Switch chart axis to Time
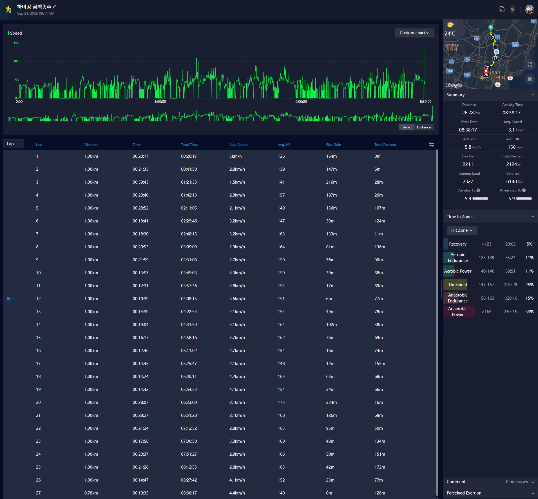This screenshot has height=499, width=538. (406, 127)
